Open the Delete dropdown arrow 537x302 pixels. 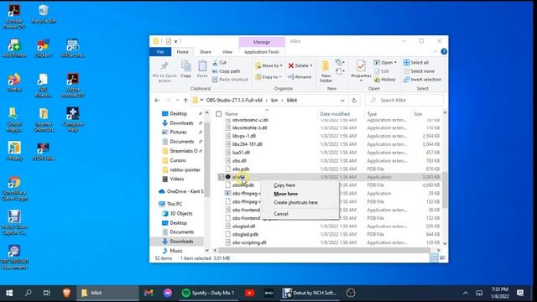[311, 65]
